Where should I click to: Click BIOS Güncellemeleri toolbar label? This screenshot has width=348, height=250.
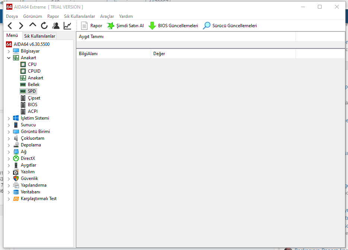pos(178,26)
